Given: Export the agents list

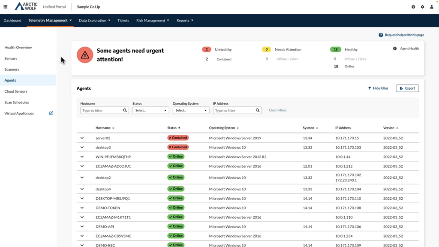Looking at the screenshot, I should 407,88.
